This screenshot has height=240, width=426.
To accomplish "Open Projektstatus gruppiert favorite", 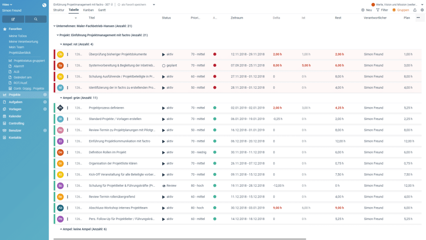I will point(29,61).
